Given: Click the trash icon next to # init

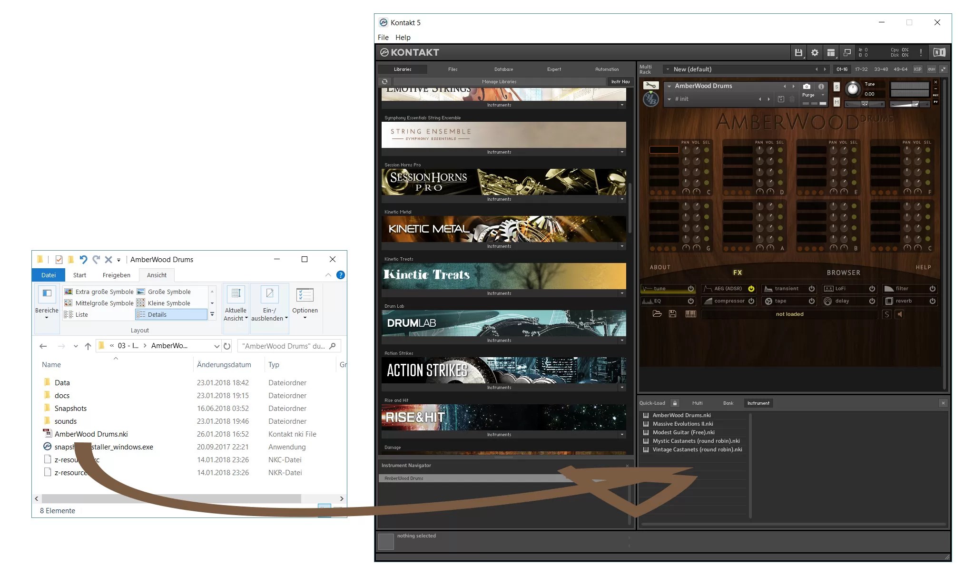Looking at the screenshot, I should pyautogui.click(x=792, y=99).
